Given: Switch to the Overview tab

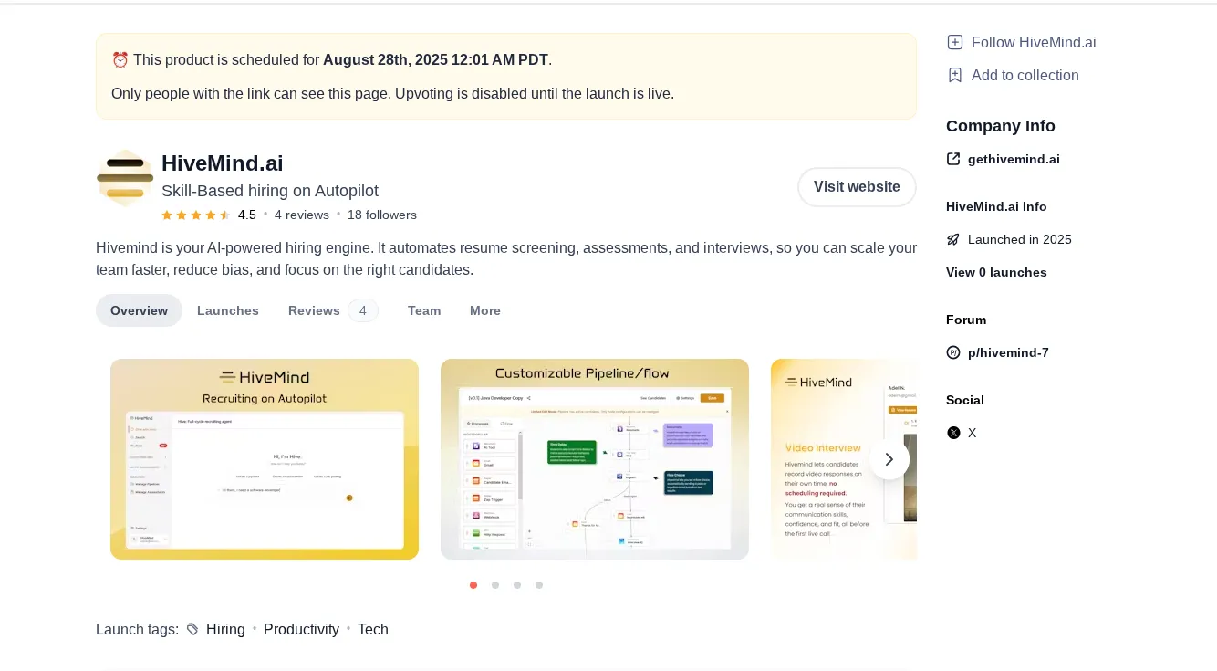Looking at the screenshot, I should 139,310.
